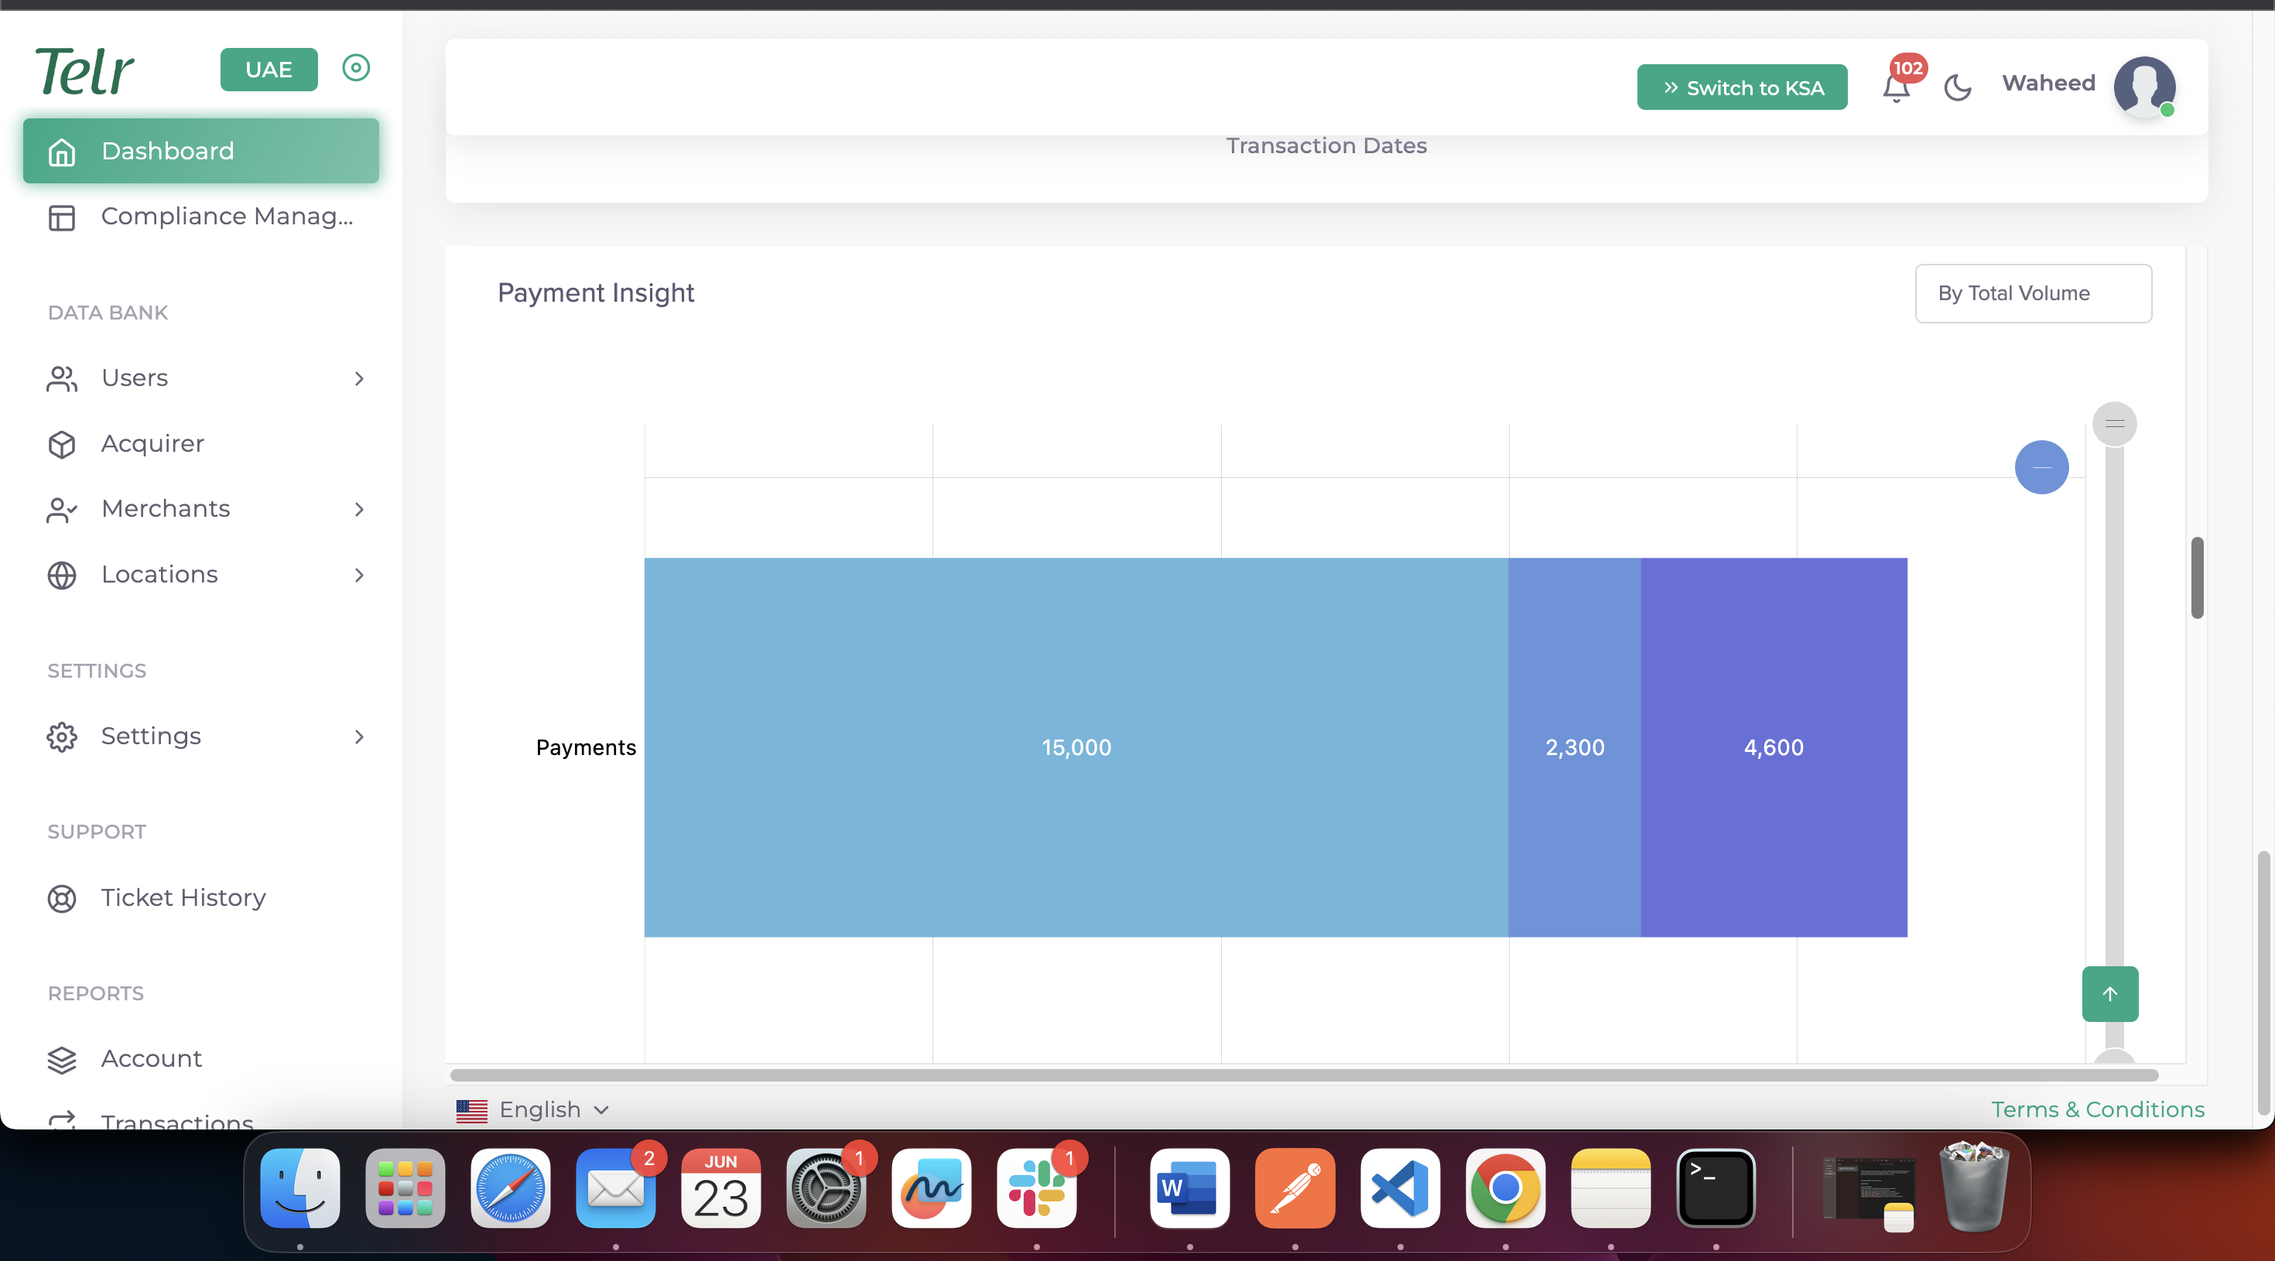Open the Trash in the dock

tap(1974, 1188)
